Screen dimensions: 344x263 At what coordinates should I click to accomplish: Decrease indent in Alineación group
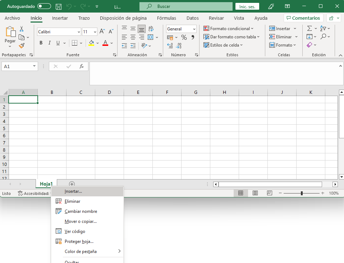(124, 46)
